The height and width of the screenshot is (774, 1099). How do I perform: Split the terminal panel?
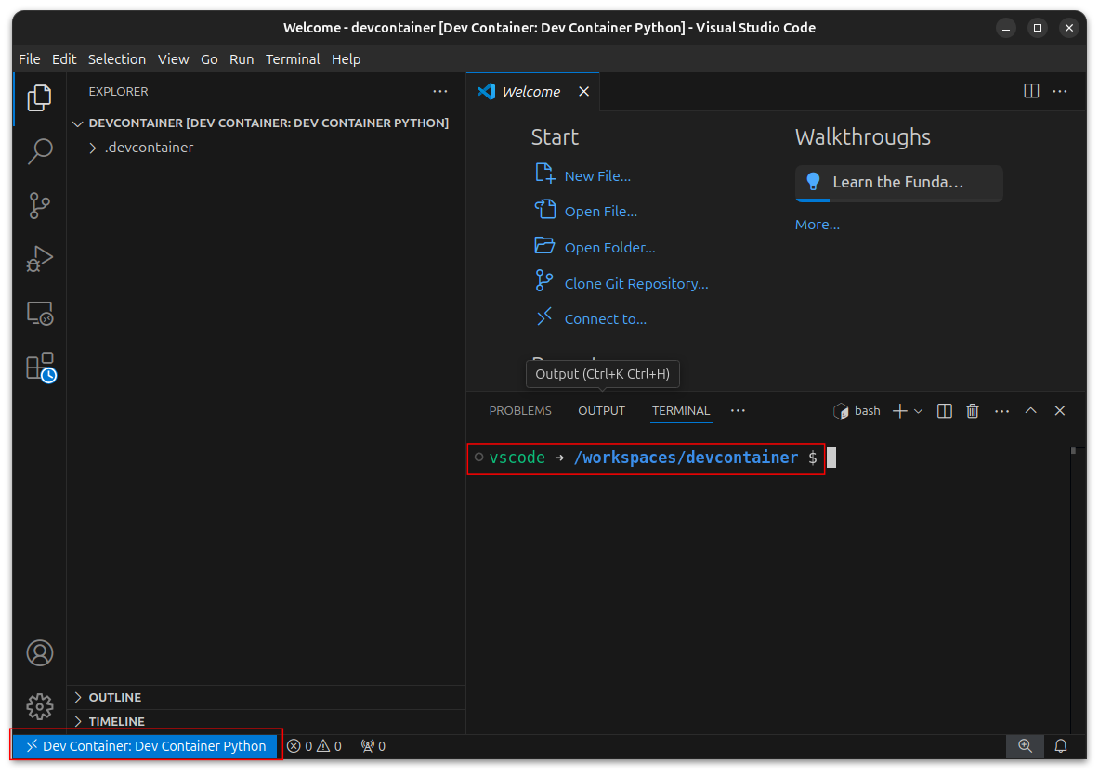coord(944,411)
